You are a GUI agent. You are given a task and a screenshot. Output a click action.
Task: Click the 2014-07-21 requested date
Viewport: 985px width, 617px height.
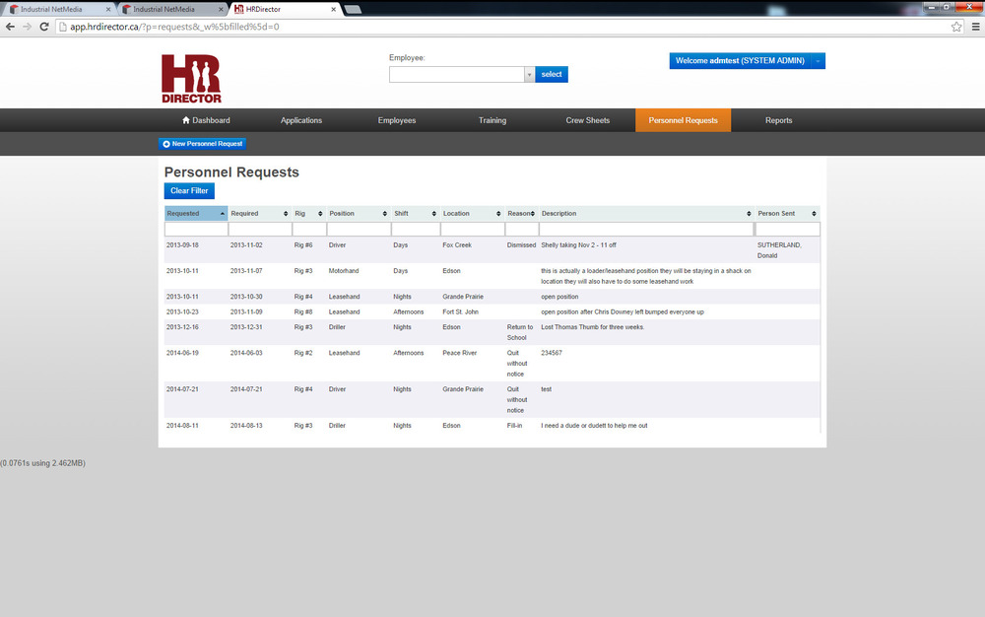pyautogui.click(x=182, y=389)
